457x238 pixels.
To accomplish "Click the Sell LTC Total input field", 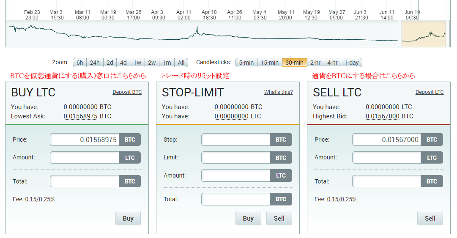I will (386, 181).
